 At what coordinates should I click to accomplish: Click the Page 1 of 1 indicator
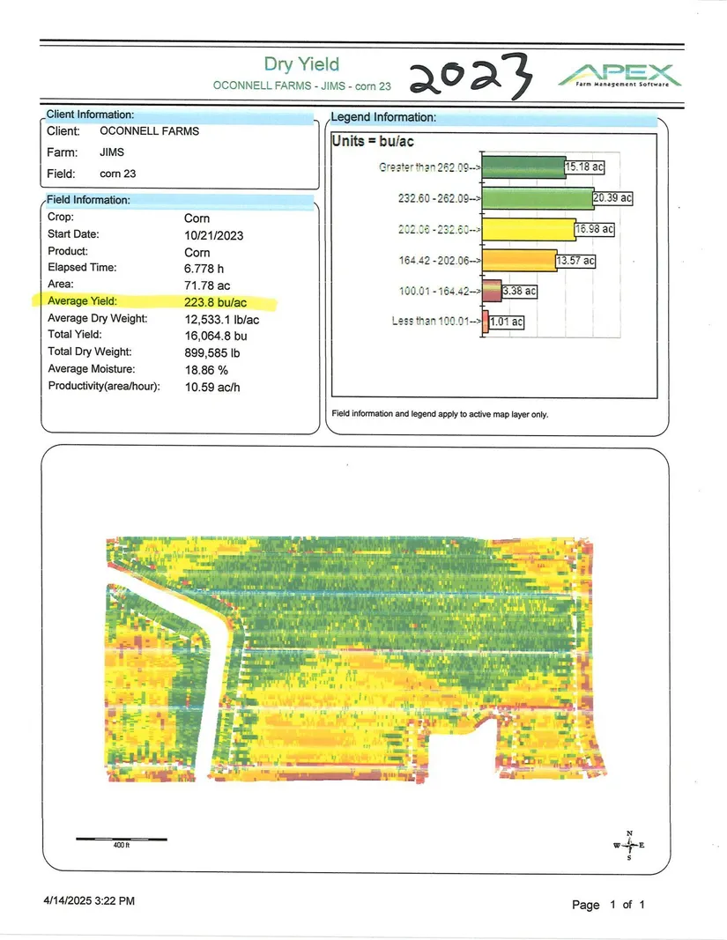point(609,905)
